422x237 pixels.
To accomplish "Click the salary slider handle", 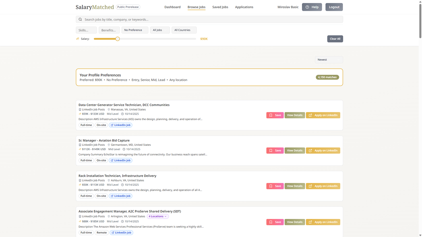I will pos(118,39).
